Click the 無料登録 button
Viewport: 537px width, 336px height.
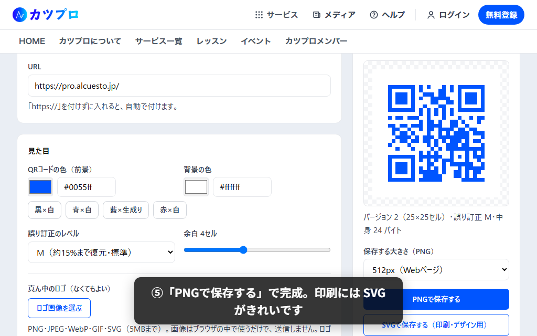501,15
